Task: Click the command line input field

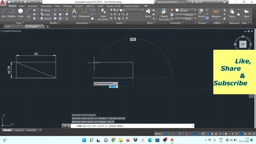Action: [x=132, y=126]
